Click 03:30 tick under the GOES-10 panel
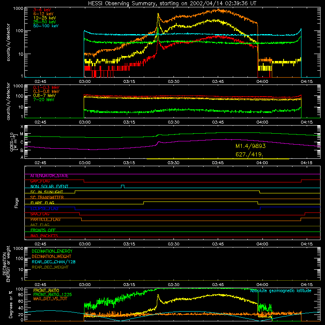This screenshot has width=325, height=325. point(173,163)
